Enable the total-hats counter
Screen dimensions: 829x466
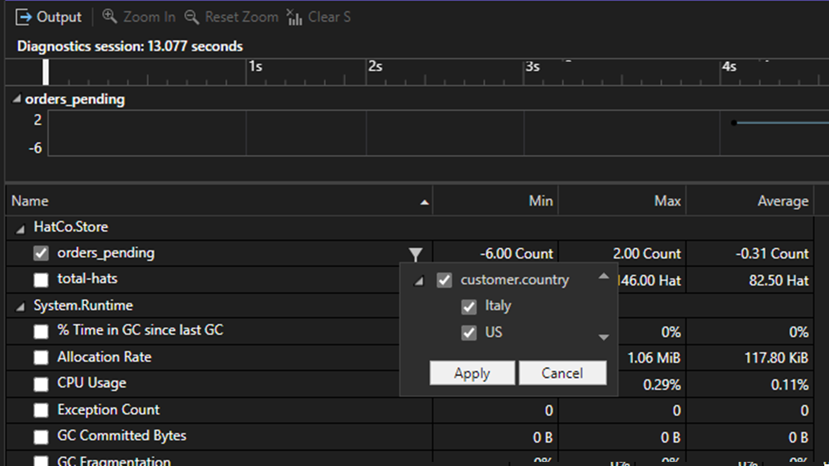pyautogui.click(x=40, y=280)
